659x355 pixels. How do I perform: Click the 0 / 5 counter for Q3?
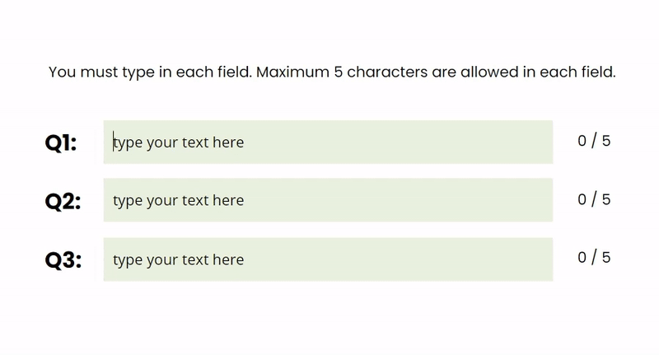[594, 258]
